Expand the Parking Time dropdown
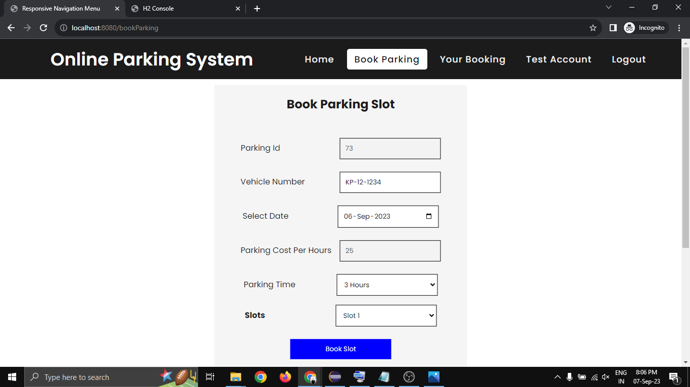 click(387, 285)
